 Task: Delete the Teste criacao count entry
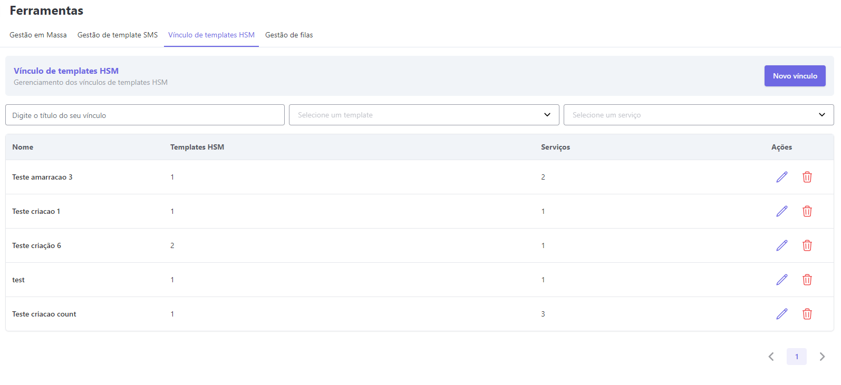(807, 314)
